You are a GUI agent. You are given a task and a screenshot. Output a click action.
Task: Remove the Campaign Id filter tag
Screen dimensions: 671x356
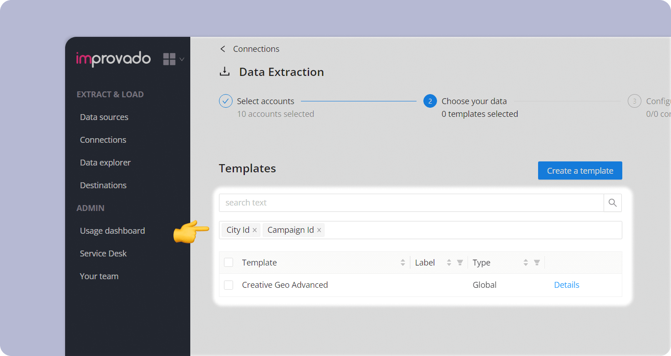click(319, 230)
